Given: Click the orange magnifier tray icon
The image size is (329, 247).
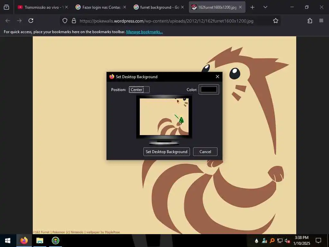Looking at the screenshot, I should [x=272, y=241].
